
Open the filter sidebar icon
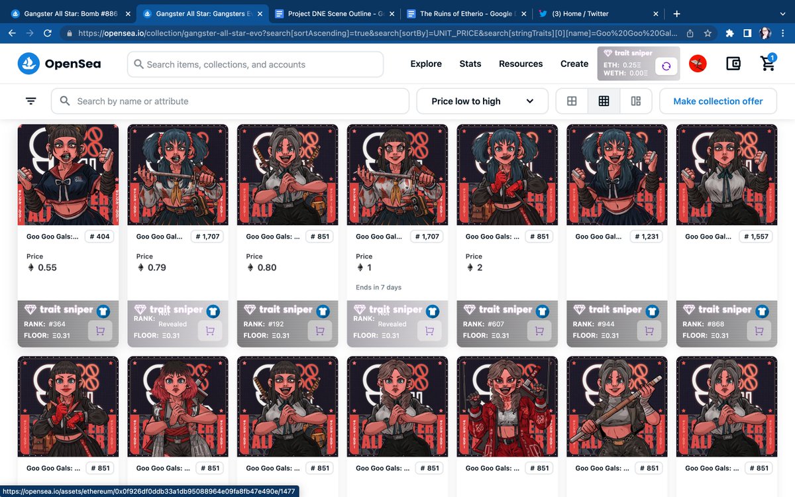31,101
